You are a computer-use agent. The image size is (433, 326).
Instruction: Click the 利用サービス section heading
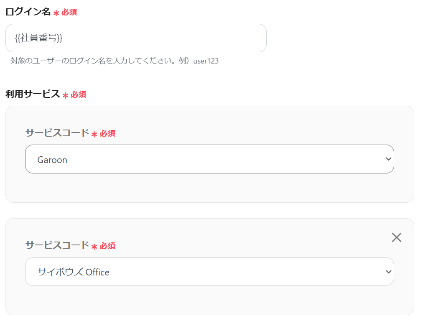point(32,94)
